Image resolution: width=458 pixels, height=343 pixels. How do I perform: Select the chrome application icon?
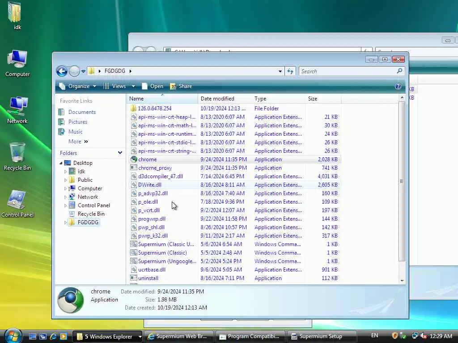pos(133,159)
